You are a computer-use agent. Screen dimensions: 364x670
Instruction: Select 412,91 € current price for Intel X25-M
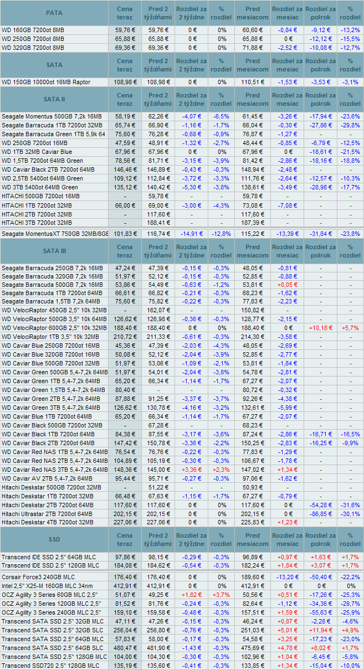tap(125, 586)
